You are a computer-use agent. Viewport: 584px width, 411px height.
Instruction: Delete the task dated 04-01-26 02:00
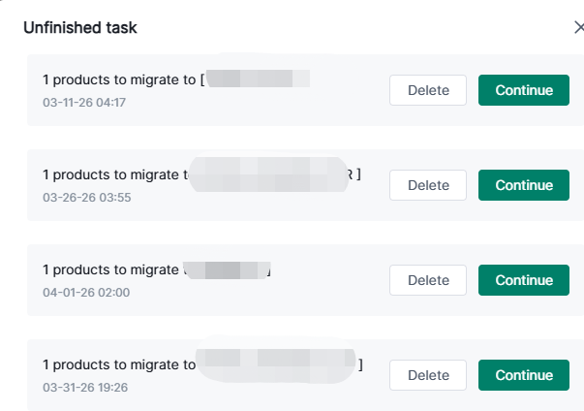[428, 280]
